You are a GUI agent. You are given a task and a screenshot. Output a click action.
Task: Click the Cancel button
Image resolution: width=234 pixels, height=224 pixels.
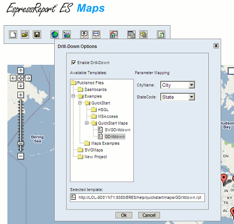[149, 215]
